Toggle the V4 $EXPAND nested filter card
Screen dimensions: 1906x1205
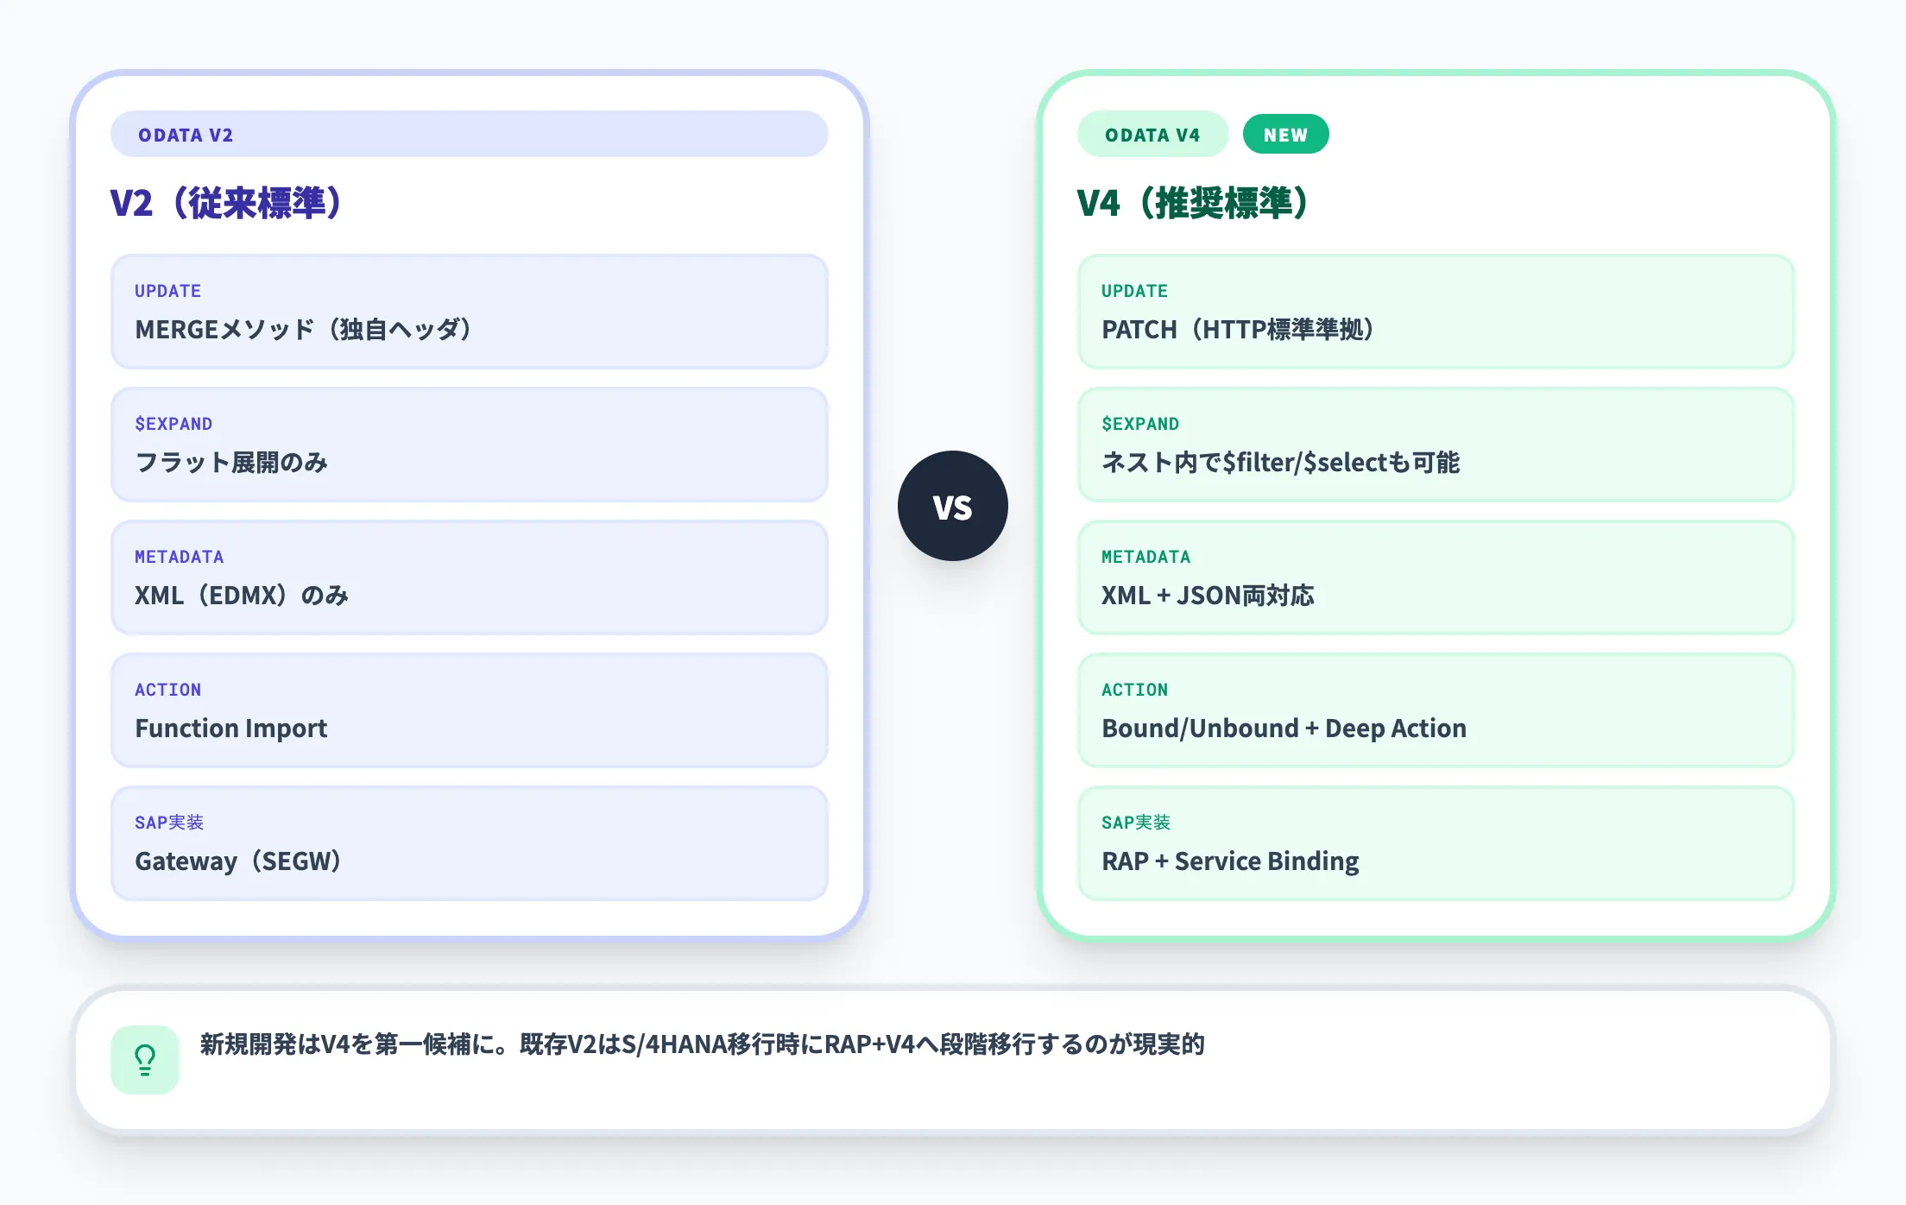click(1436, 445)
